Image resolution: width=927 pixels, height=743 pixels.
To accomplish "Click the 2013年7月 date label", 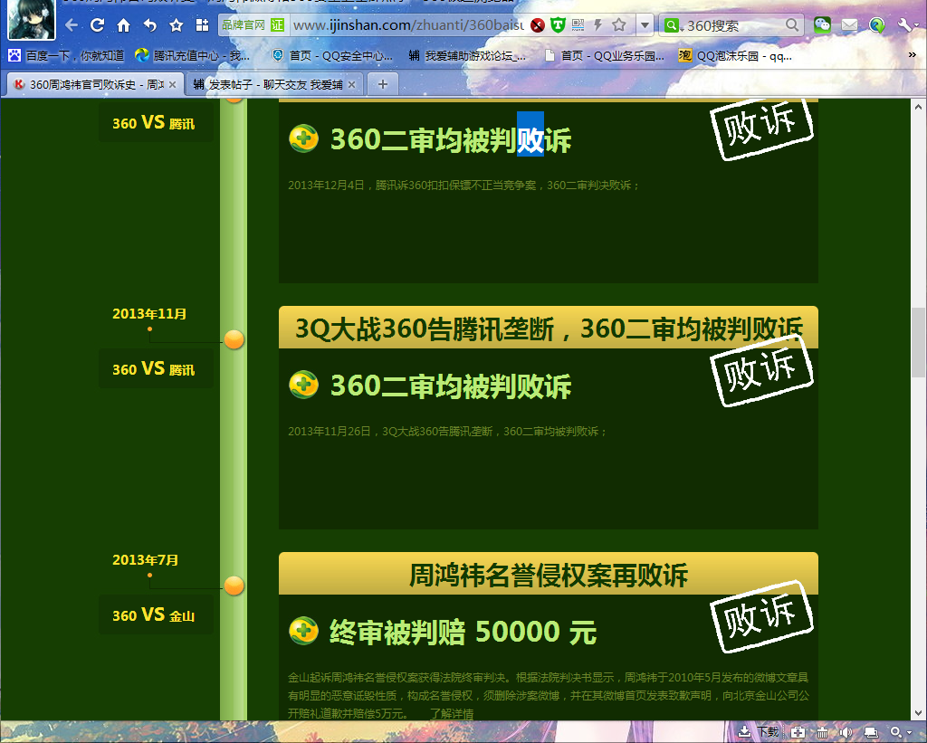I will click(146, 560).
